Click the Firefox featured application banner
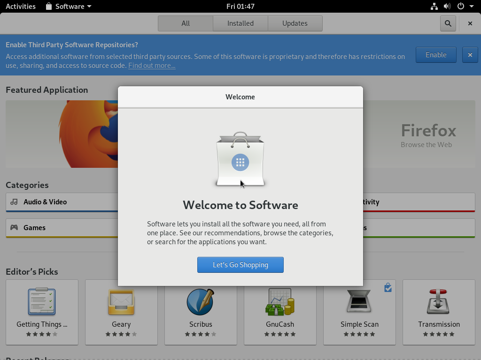This screenshot has width=481, height=360. [x=240, y=134]
